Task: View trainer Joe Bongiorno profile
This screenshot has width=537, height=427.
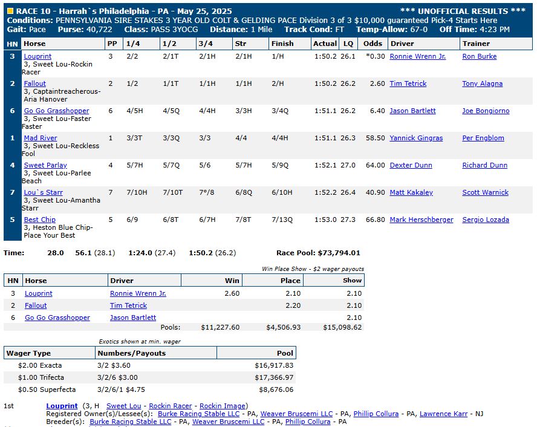Action: (486, 111)
